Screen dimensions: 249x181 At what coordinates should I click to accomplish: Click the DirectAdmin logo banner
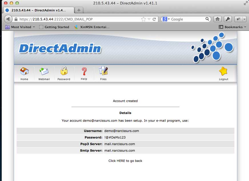(x=60, y=48)
